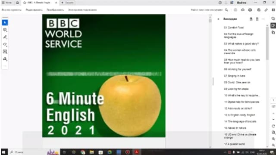
Task: Open bookmark 01 Comfort Food
Action: pyautogui.click(x=234, y=28)
